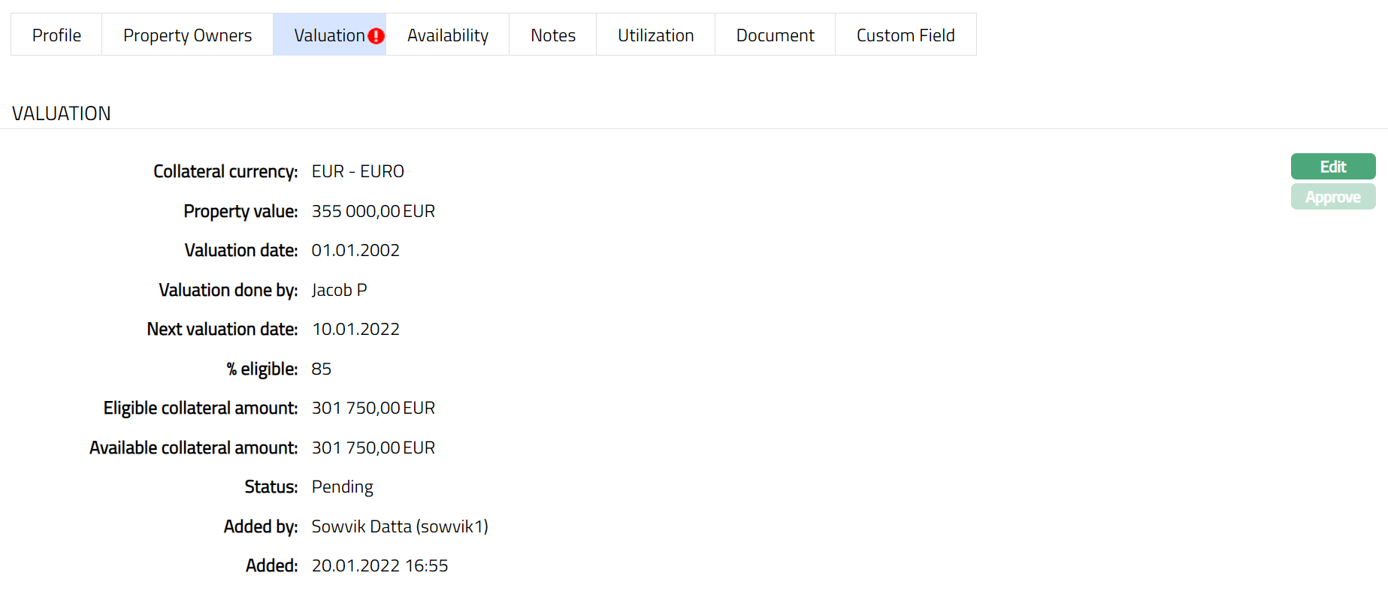Click the Jacob P valuer name

(339, 291)
